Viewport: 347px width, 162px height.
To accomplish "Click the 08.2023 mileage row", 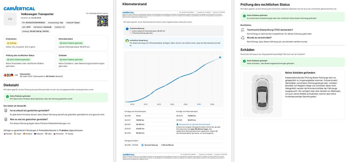I will (x=148, y=133).
